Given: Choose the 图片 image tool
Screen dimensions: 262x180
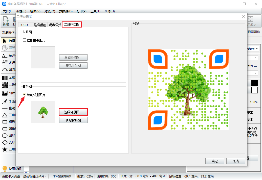Looking at the screenshot, I should point(8,93).
